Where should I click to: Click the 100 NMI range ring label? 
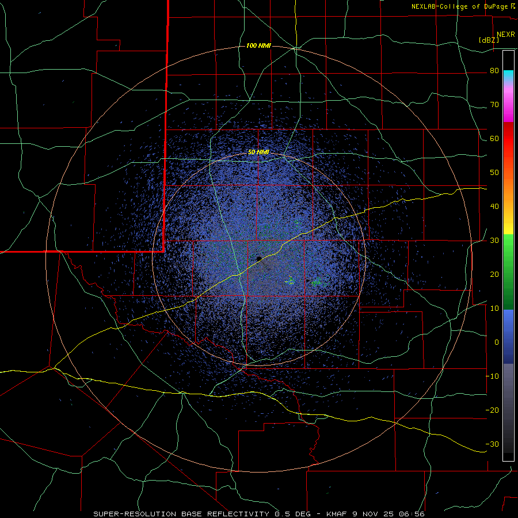pos(258,45)
